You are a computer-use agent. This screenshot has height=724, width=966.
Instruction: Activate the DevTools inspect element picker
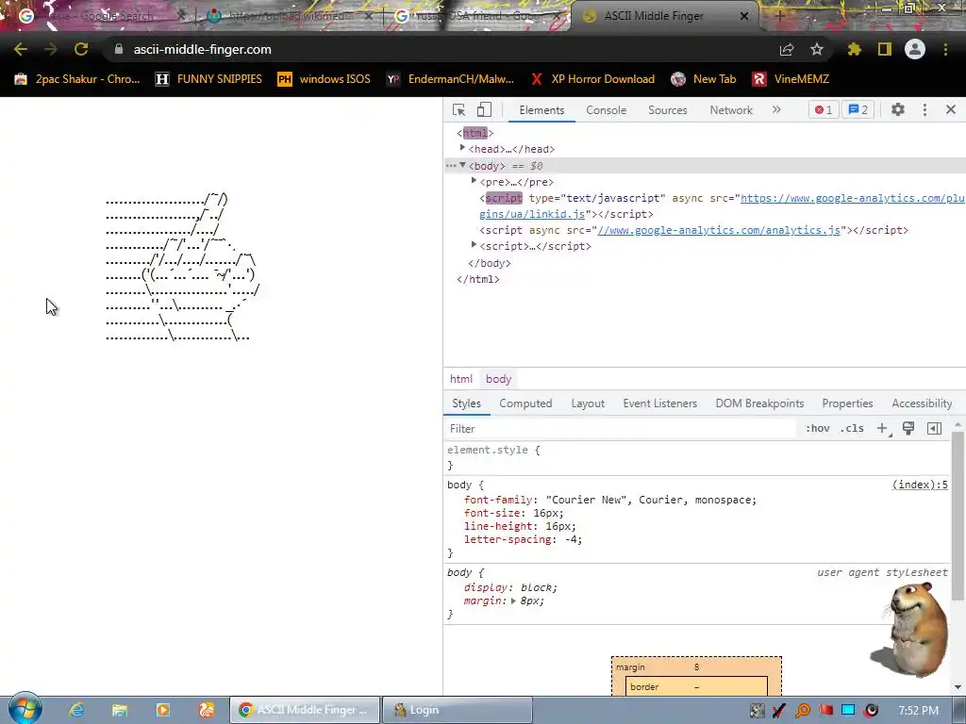[459, 110]
